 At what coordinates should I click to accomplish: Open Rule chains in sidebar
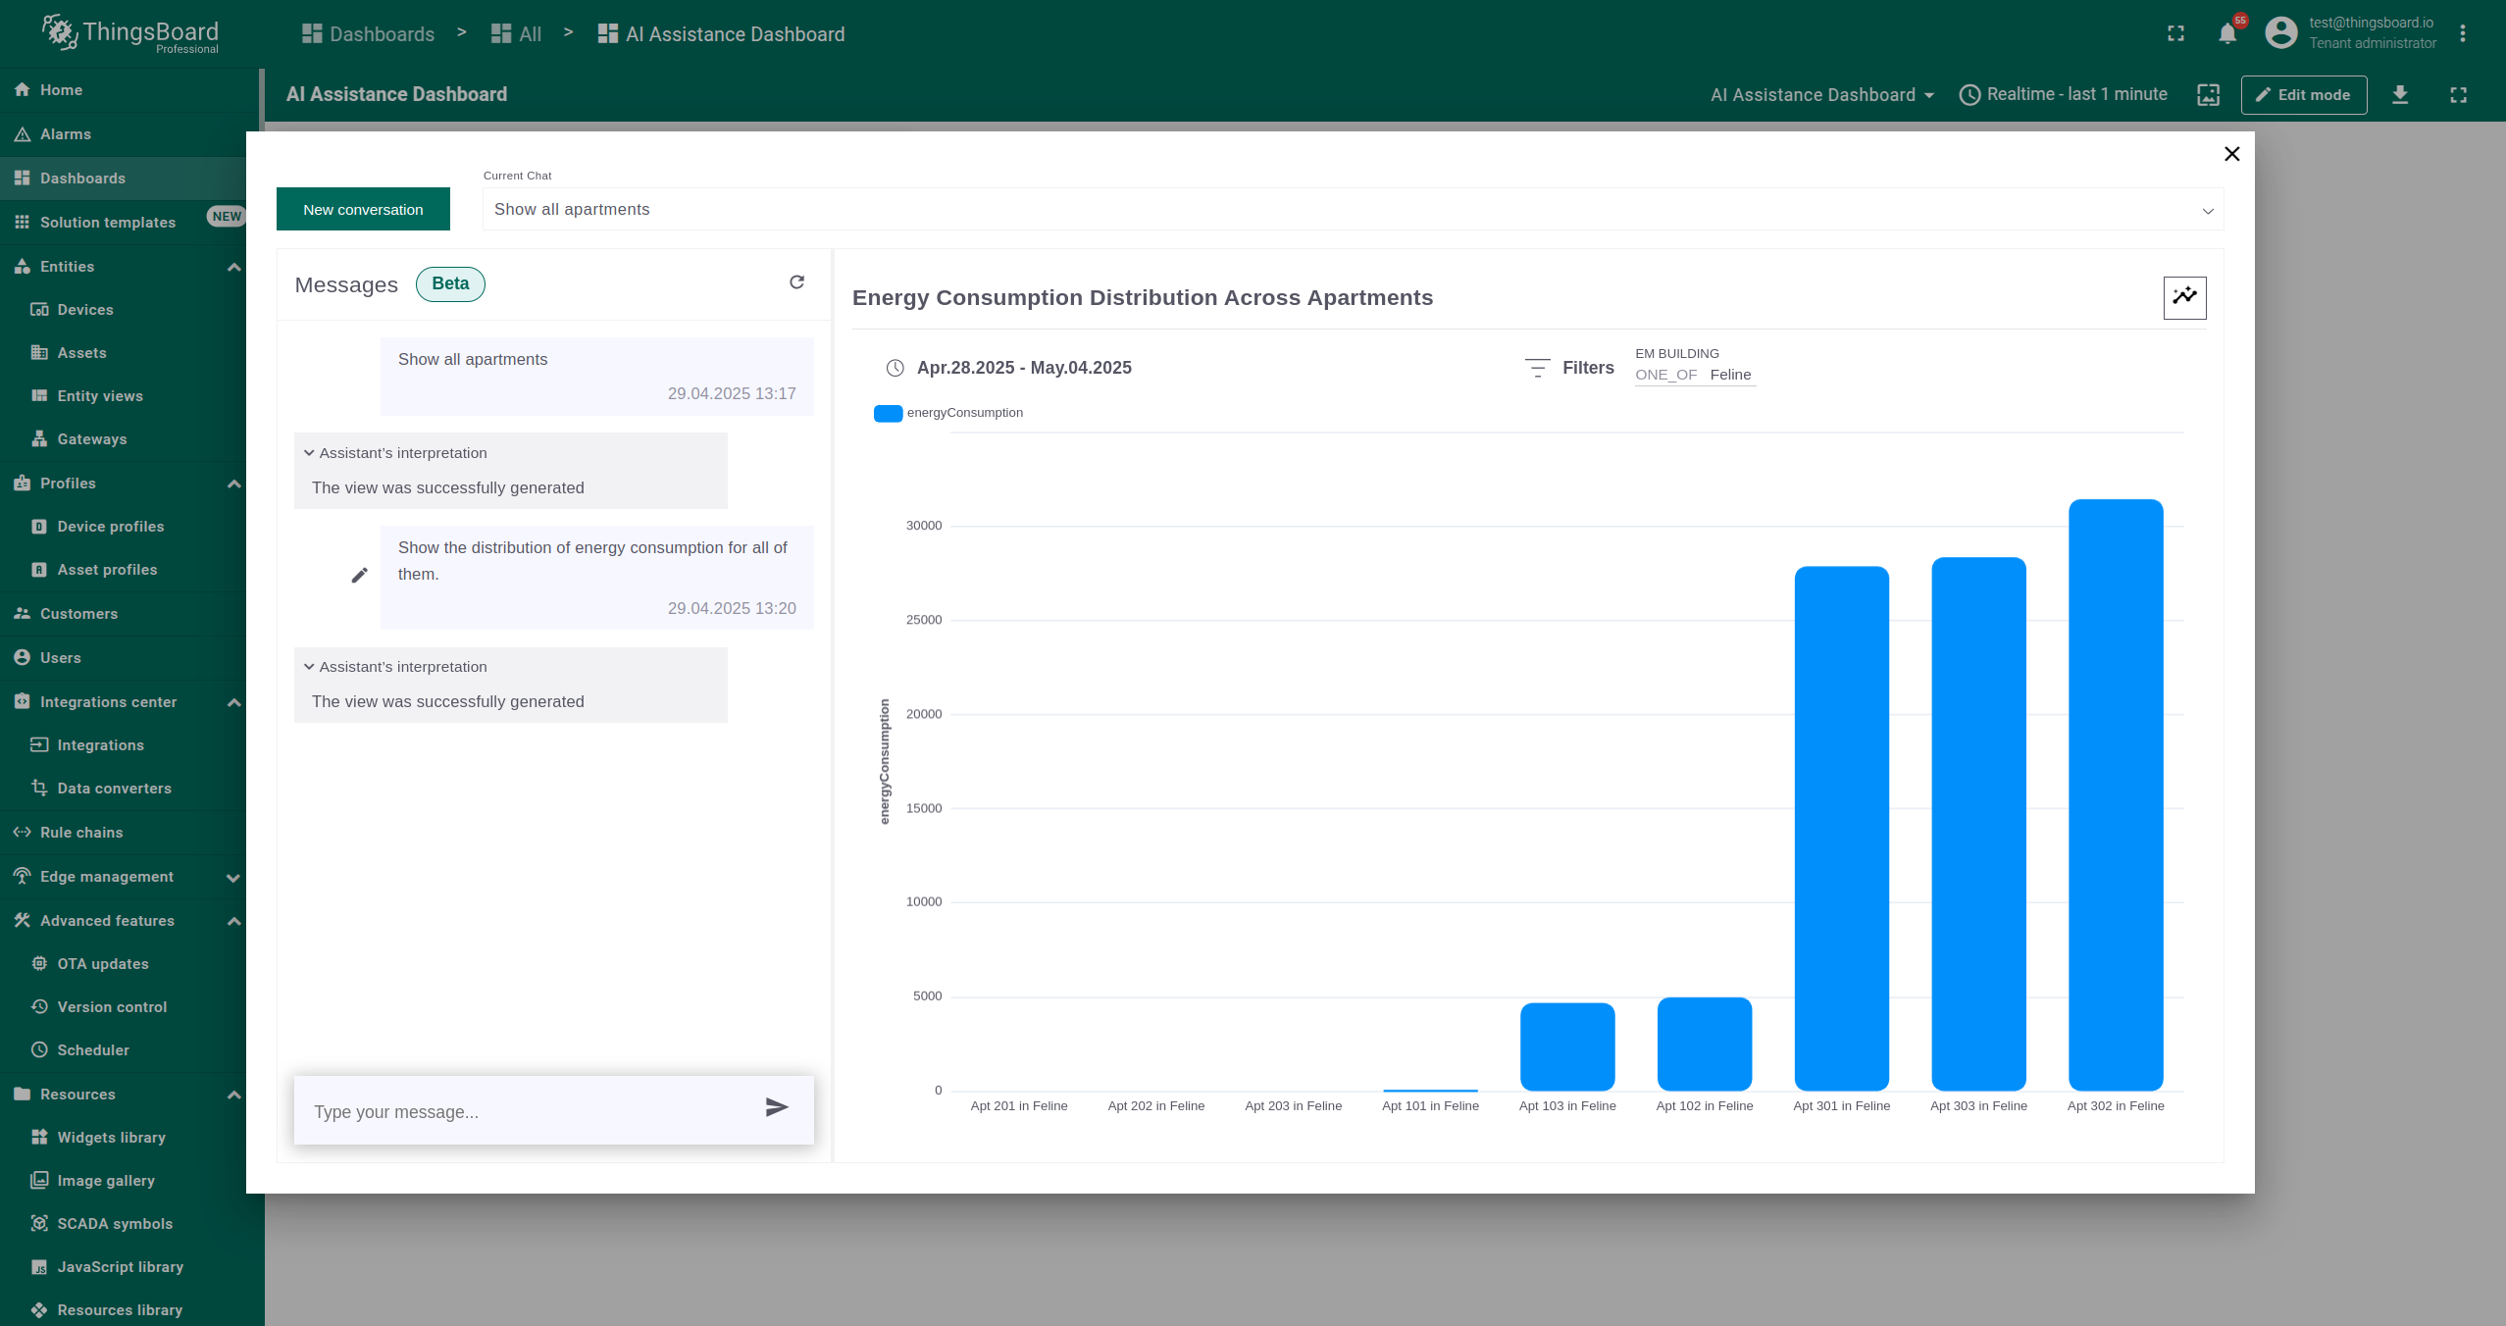click(x=81, y=833)
